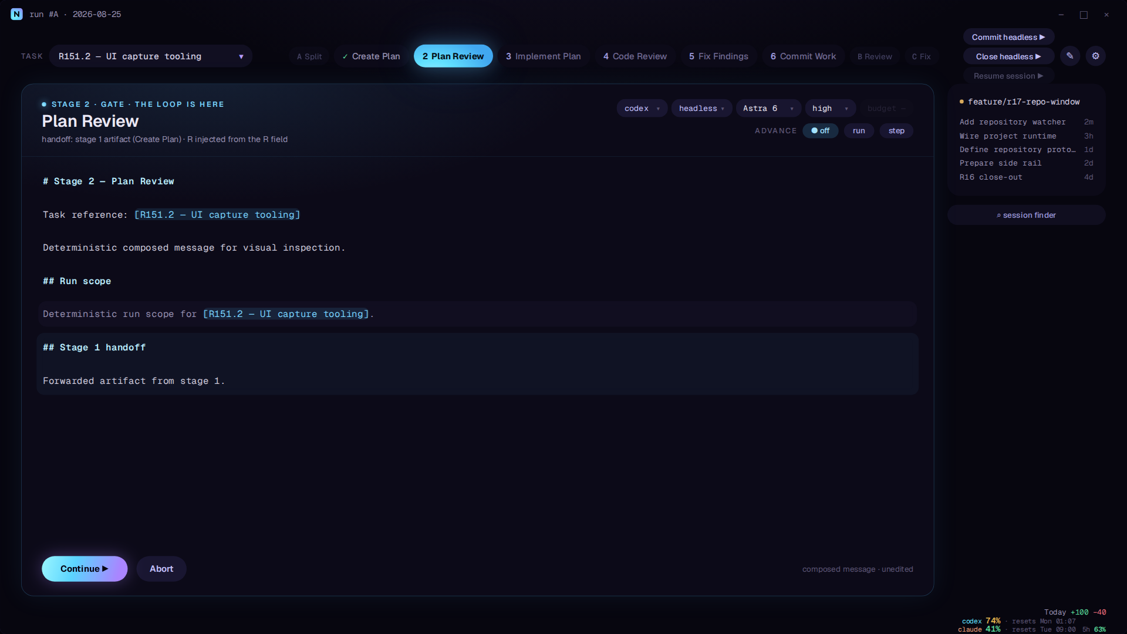Click the Continue button
The width and height of the screenshot is (1127, 634).
pyautogui.click(x=85, y=569)
